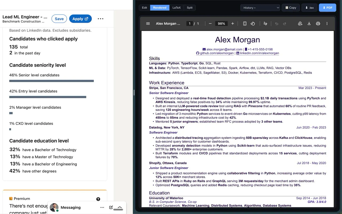This screenshot has width=342, height=214.
Task: Expand the Messaging panel chevron
Action: [120, 207]
